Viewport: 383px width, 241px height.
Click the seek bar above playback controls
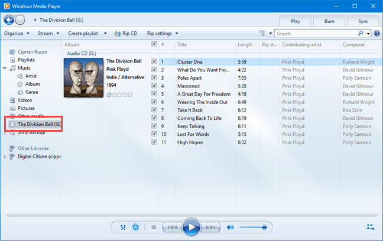click(191, 216)
